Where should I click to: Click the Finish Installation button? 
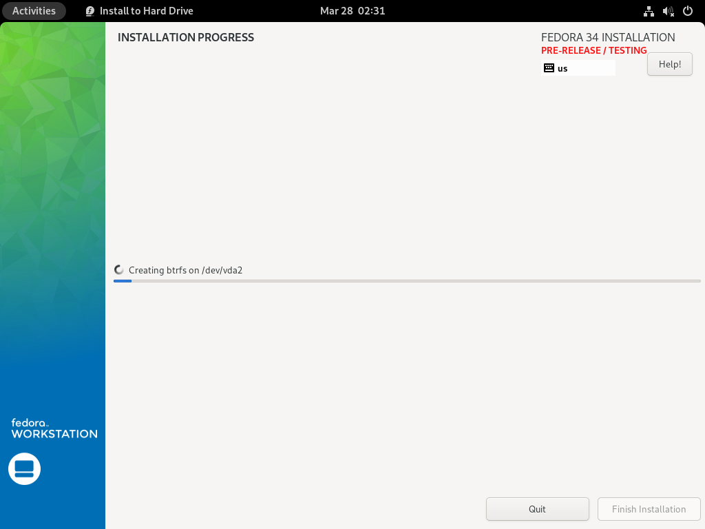tap(648, 509)
